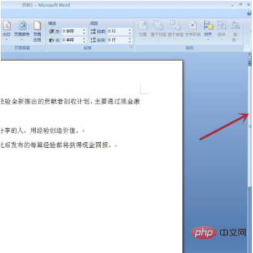The image size is (253, 253).
Task: Click the line ending 主要通过现金激
Action: point(70,101)
